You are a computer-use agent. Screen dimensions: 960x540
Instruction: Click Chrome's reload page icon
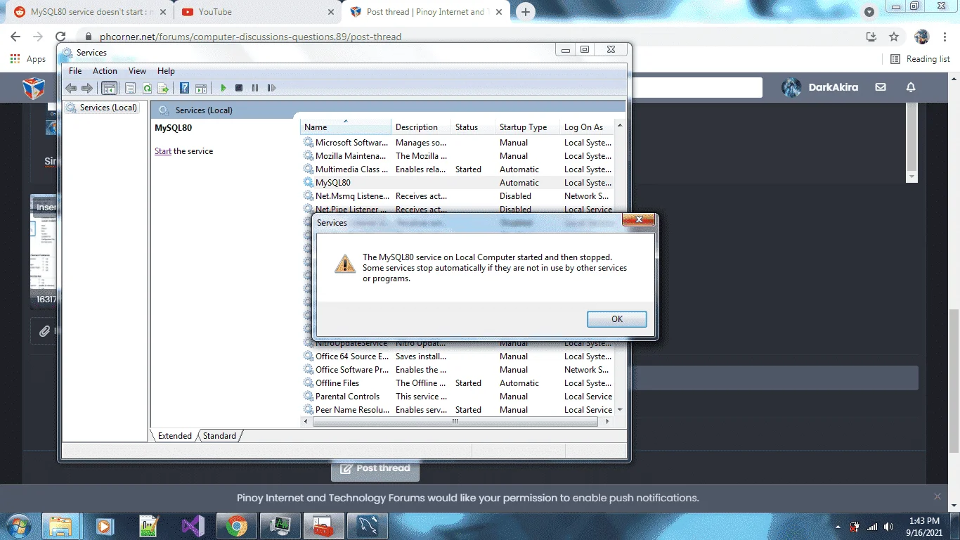pyautogui.click(x=60, y=37)
